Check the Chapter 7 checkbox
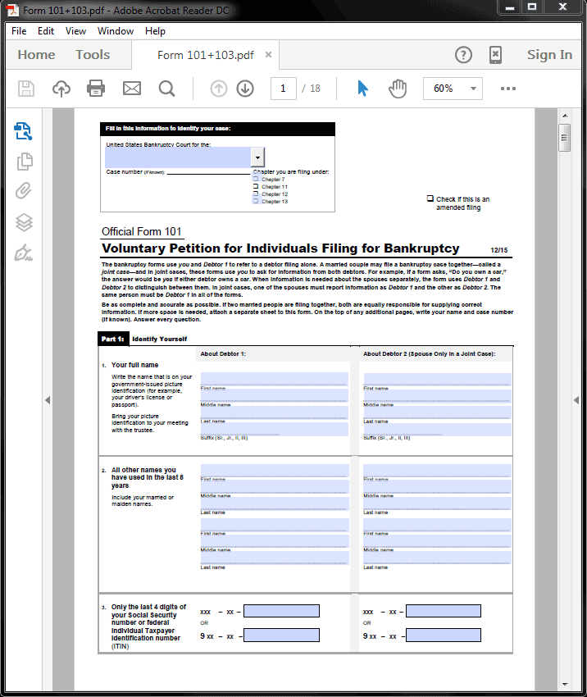Image resolution: width=587 pixels, height=697 pixels. click(x=256, y=179)
